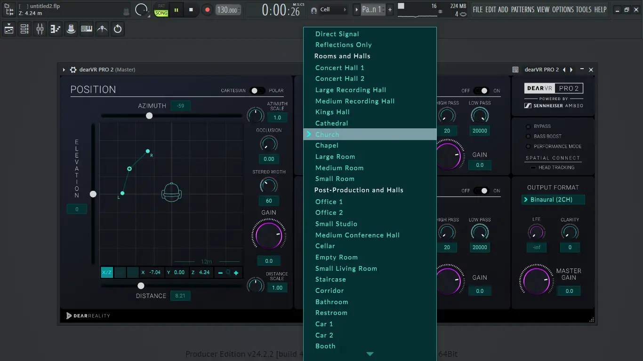
Task: Switch to SONG mode
Action: [161, 13]
